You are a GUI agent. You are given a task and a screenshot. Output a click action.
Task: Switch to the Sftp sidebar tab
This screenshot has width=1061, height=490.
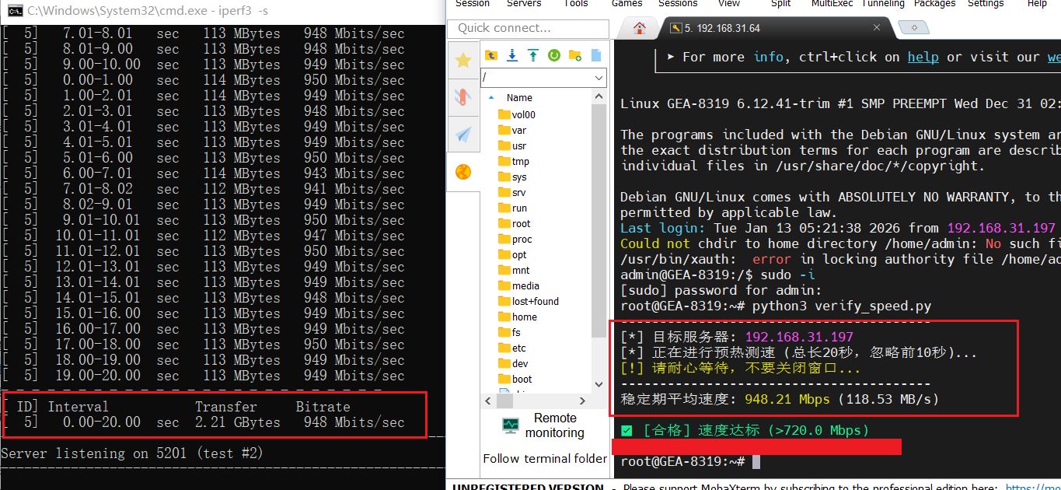coord(463,172)
